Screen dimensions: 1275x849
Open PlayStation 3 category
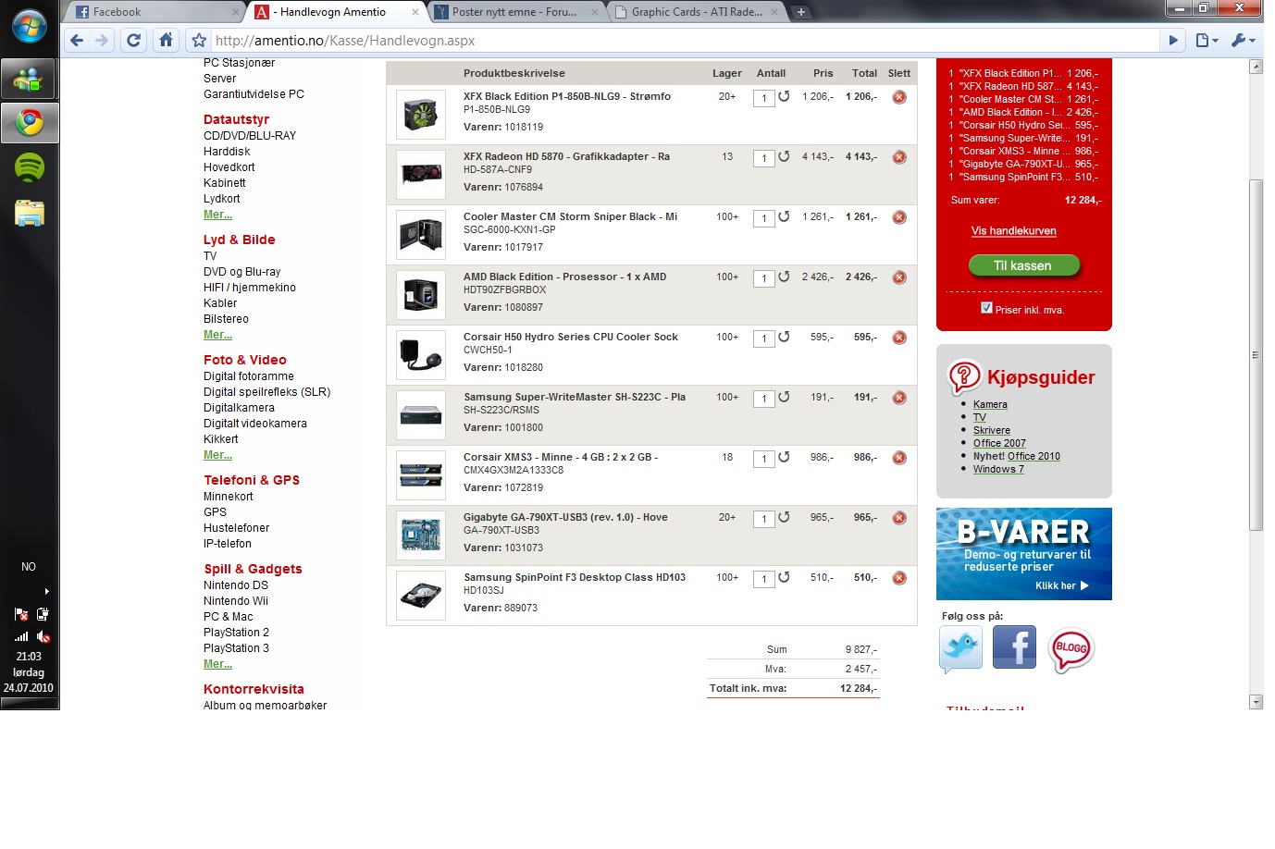236,648
